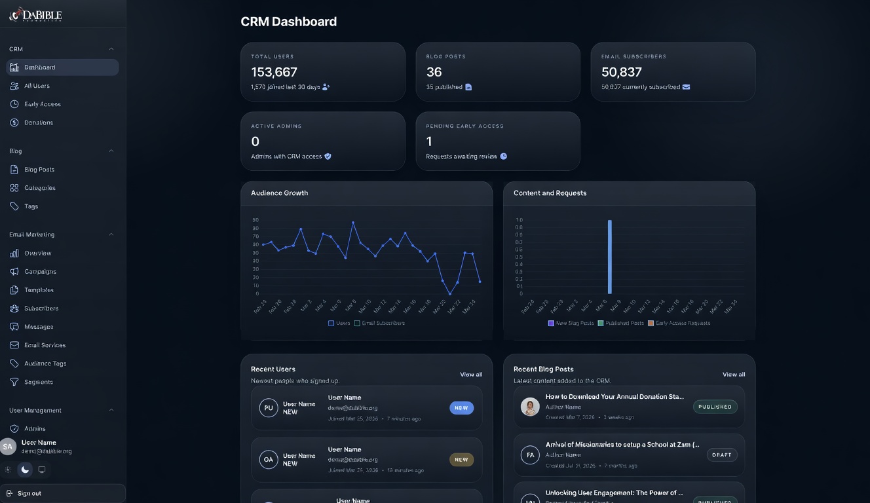The width and height of the screenshot is (870, 503).
Task: Click the PU user avatar card
Action: pyautogui.click(x=269, y=407)
